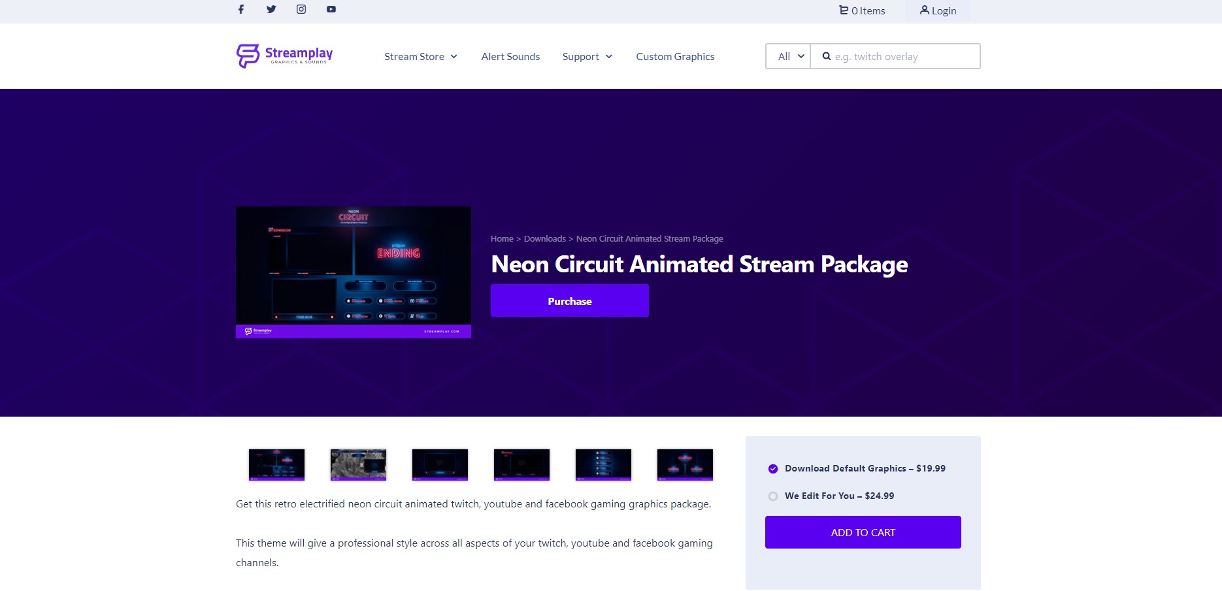This screenshot has width=1222, height=591.
Task: Follow the Home breadcrumb link
Action: click(x=502, y=239)
